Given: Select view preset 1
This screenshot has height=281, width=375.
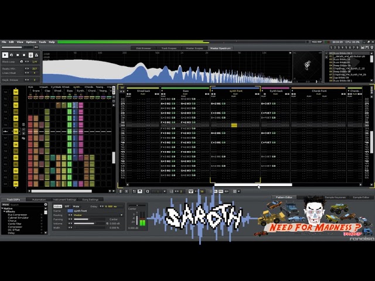Looking at the screenshot, I should (x=331, y=47).
